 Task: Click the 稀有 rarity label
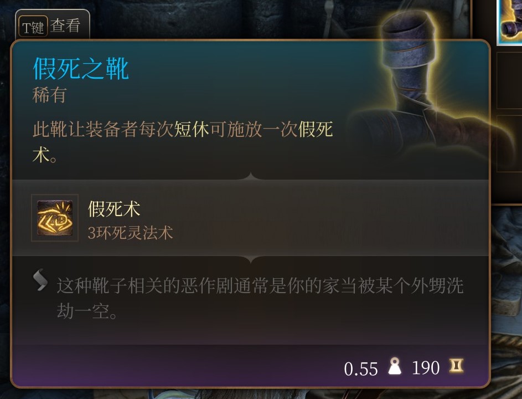(x=50, y=95)
